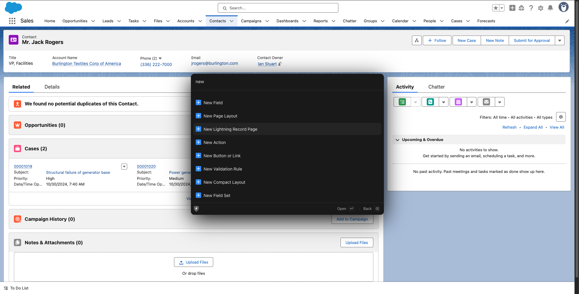Click Add to Campaign button
This screenshot has height=294, width=579.
352,219
